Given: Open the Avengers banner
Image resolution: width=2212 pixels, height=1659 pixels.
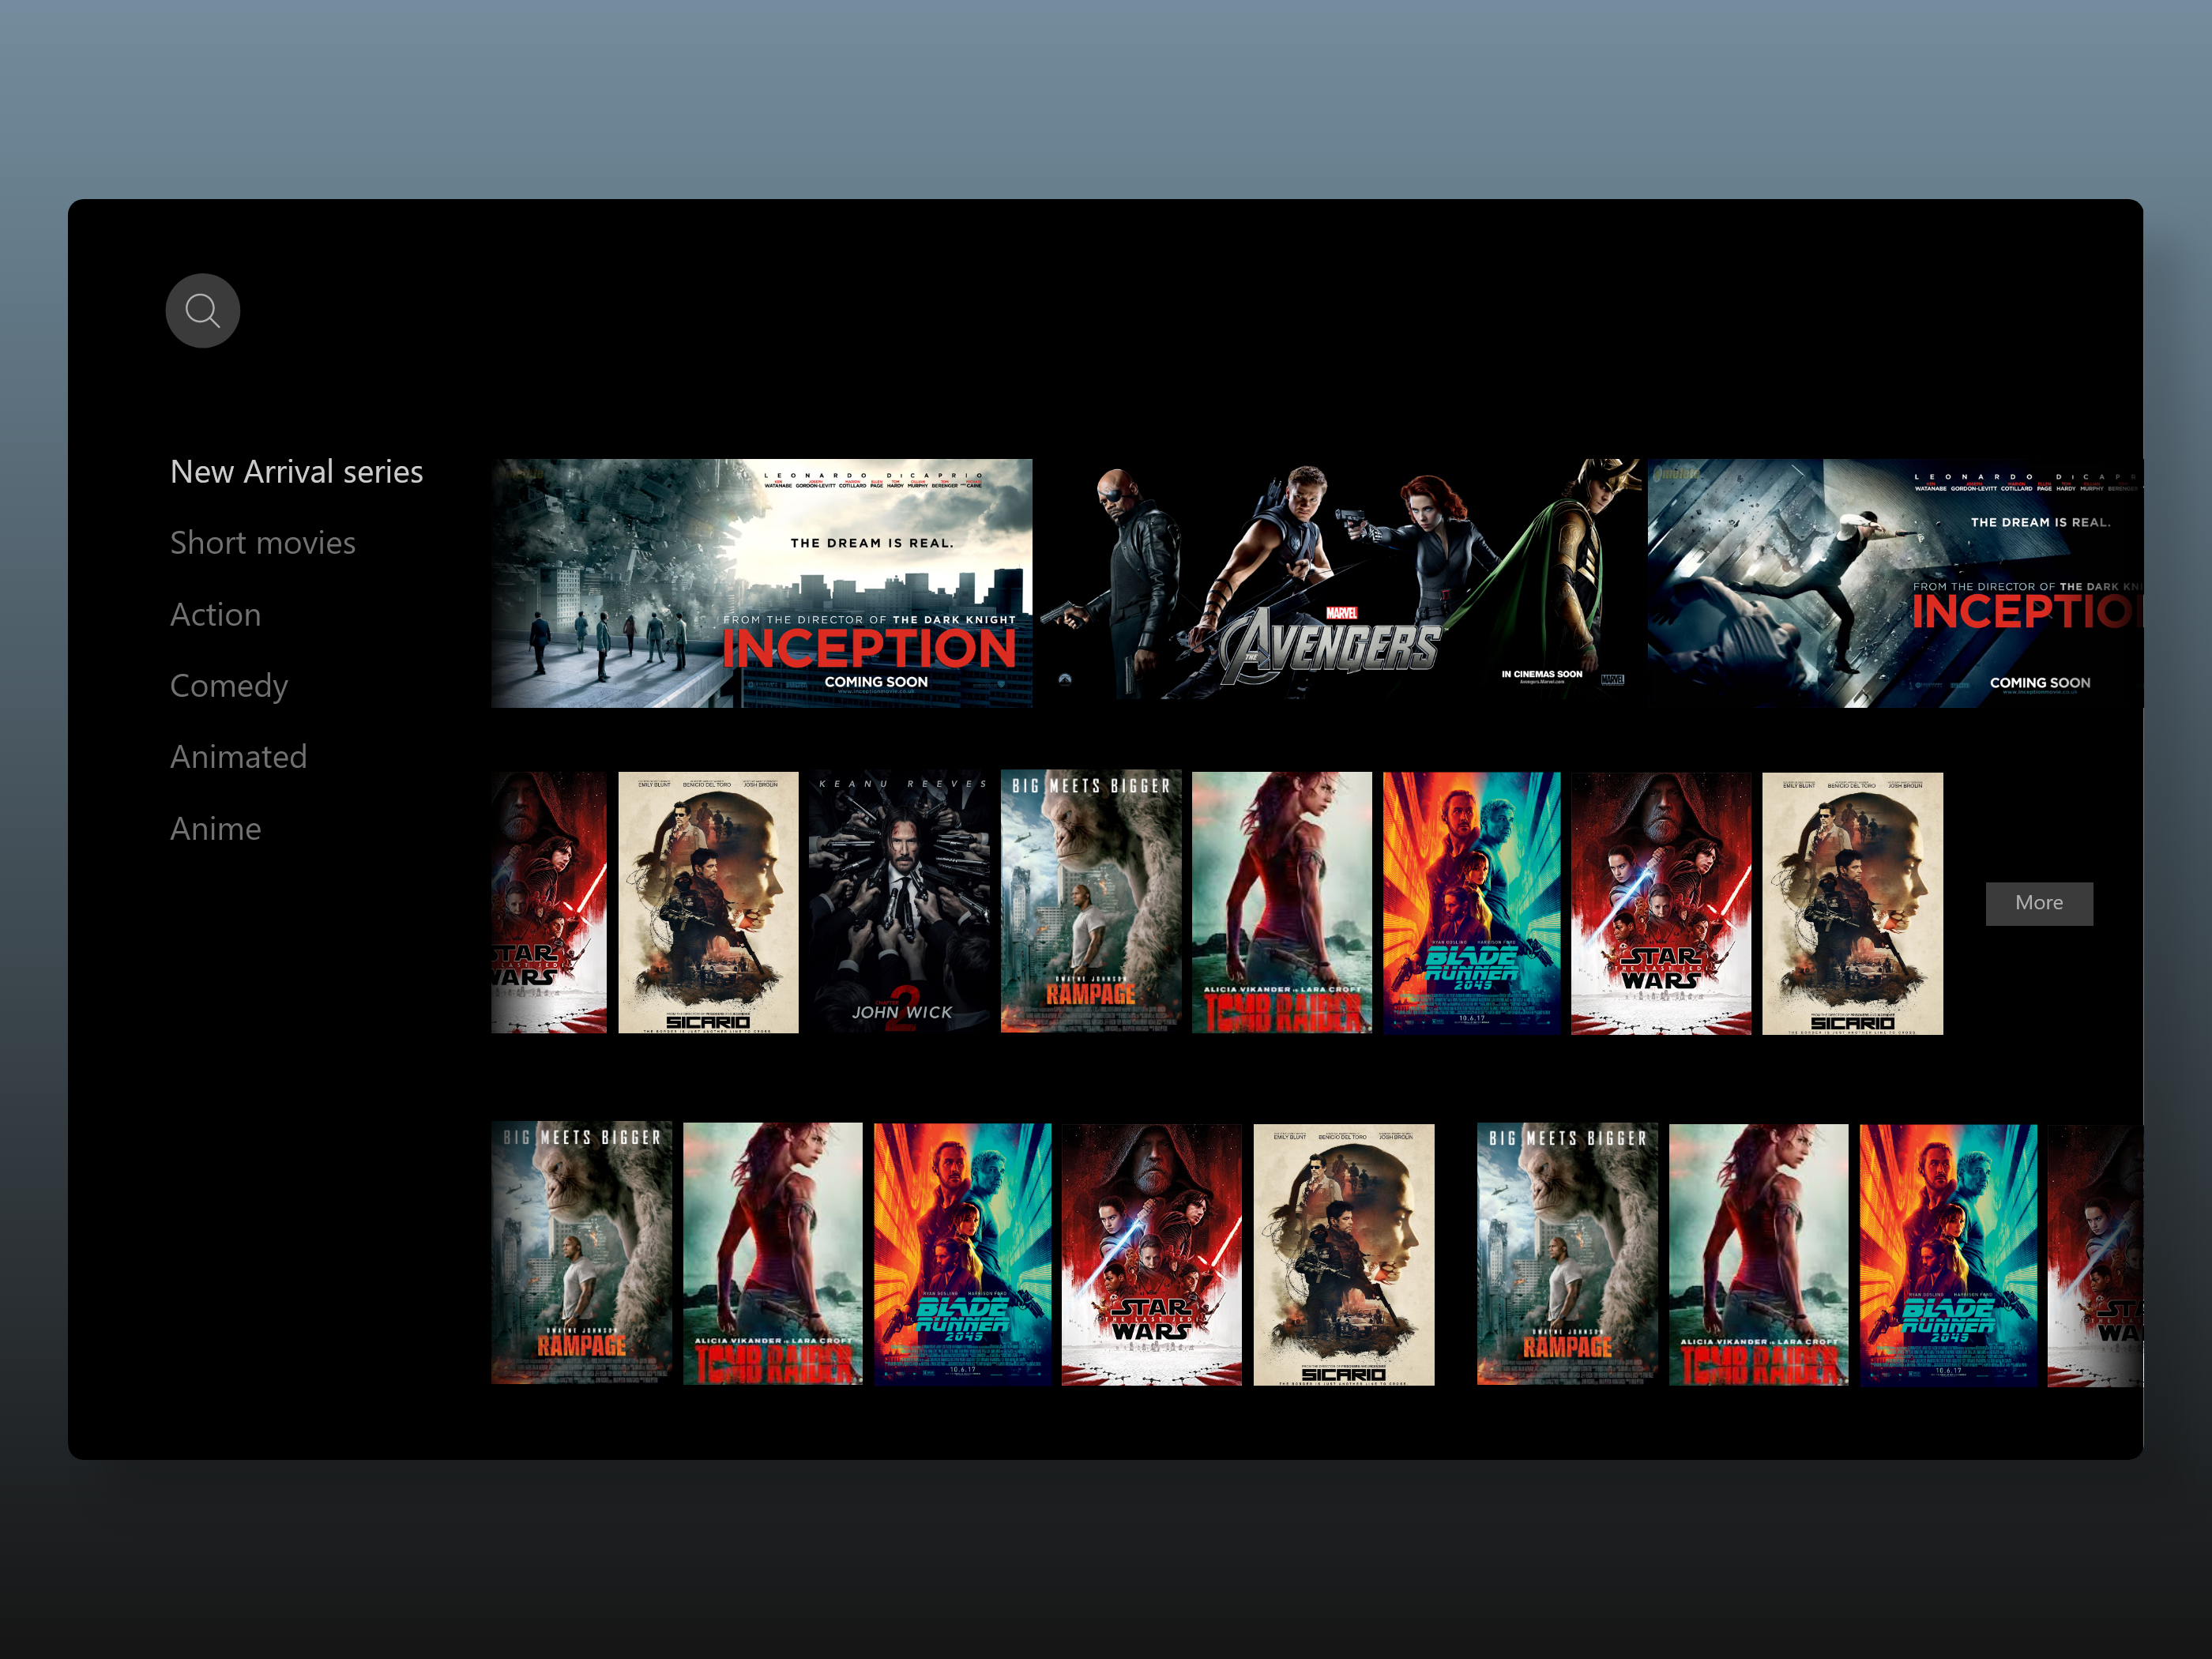Looking at the screenshot, I should [1340, 583].
